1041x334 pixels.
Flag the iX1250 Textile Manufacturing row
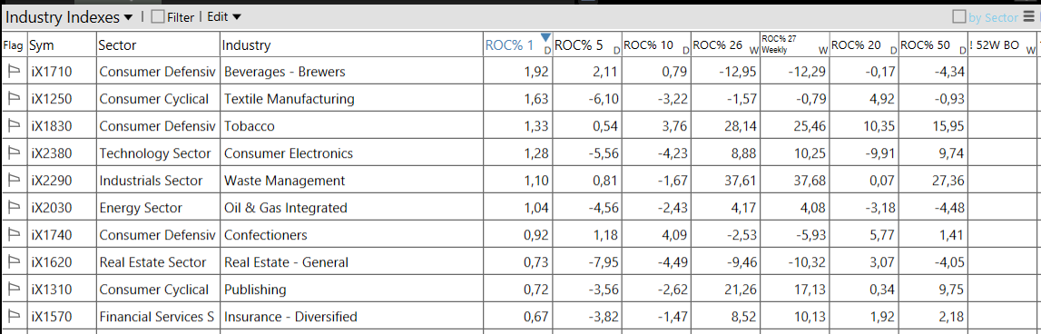(14, 98)
